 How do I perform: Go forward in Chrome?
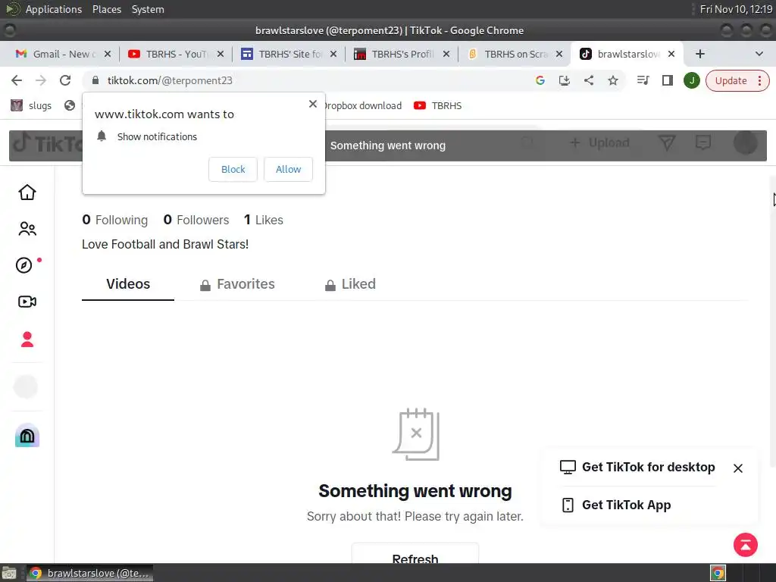41,80
